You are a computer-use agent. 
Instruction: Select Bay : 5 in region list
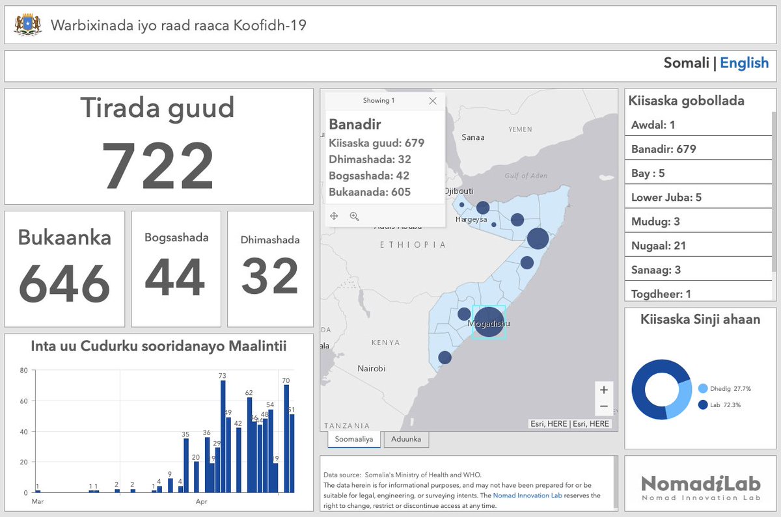coord(698,173)
